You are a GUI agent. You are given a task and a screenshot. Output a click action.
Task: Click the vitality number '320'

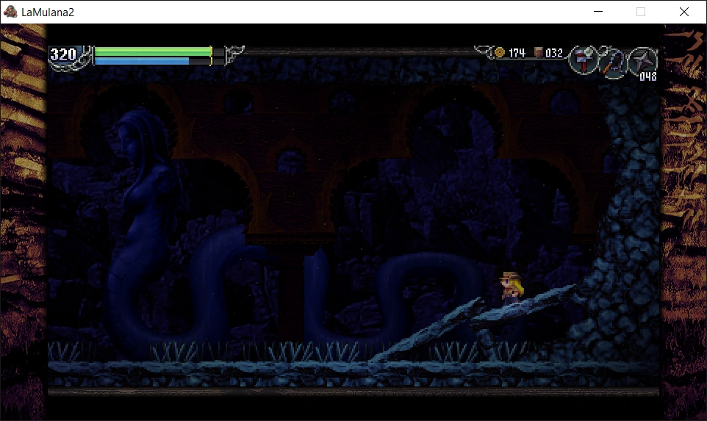tap(63, 54)
